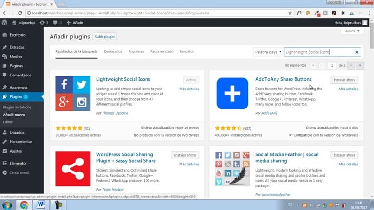Open the Palabra clave search type dropdown
The height and width of the screenshot is (210, 374).
(x=268, y=52)
